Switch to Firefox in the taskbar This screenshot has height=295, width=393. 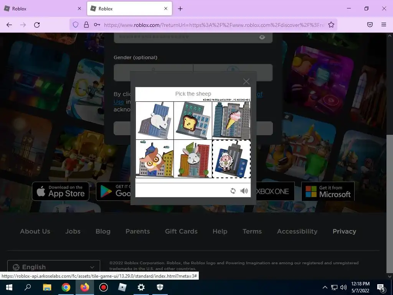pos(85,287)
